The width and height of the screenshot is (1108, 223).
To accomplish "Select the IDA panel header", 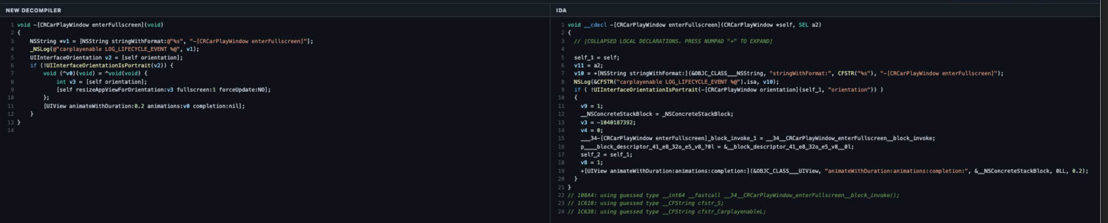I will tap(561, 10).
